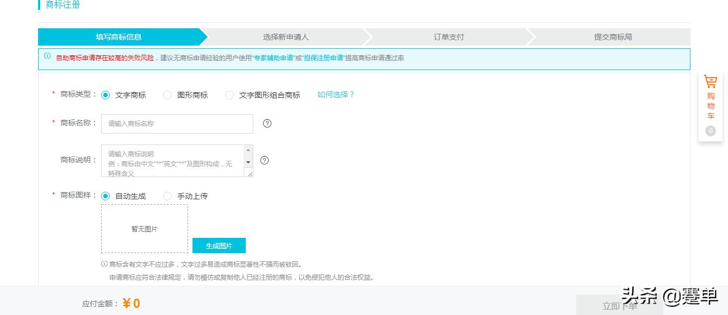
Task: Open the 订单支付 step tab
Action: [x=447, y=36]
